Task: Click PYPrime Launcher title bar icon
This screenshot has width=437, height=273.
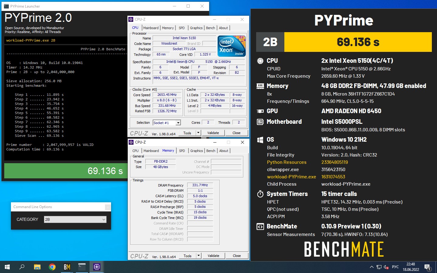Action: coord(6,6)
